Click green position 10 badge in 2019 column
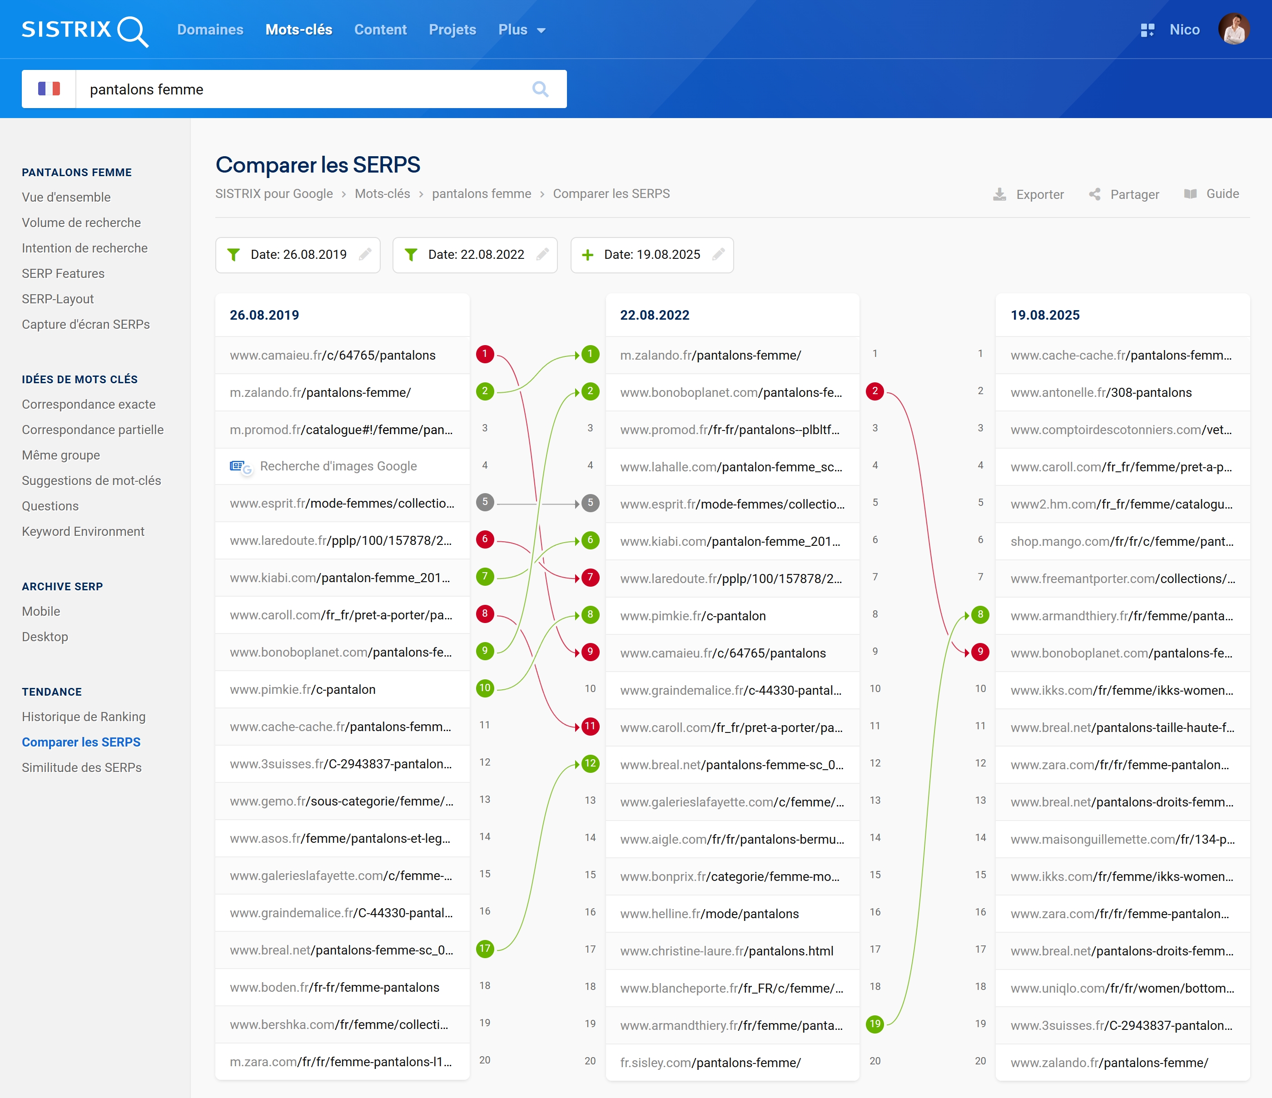Screen dimensions: 1272x1098 click(485, 688)
